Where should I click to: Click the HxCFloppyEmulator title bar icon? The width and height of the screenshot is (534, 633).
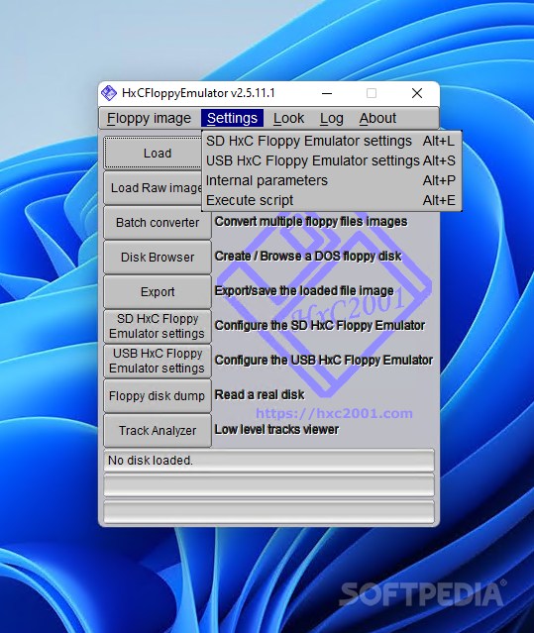pyautogui.click(x=109, y=93)
